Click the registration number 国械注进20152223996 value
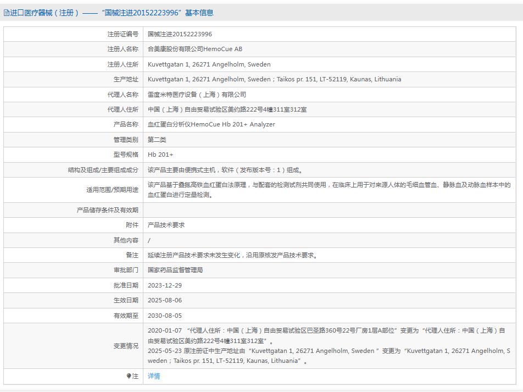 180,34
